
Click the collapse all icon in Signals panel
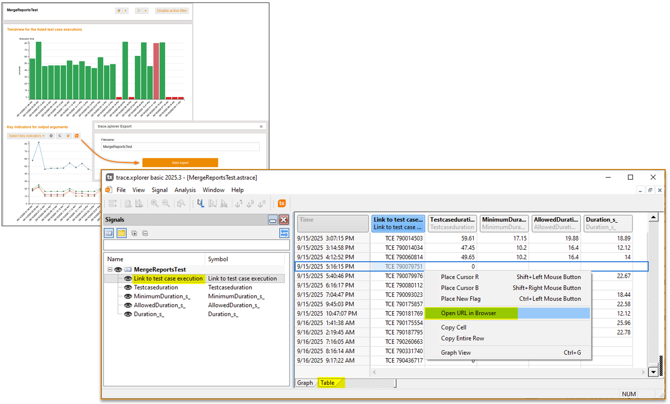145,233
